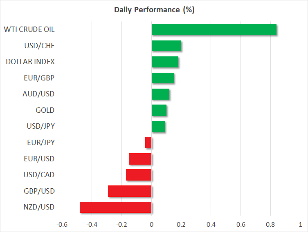Click the red USD/CAD bar
The image size is (308, 232).
coord(139,175)
